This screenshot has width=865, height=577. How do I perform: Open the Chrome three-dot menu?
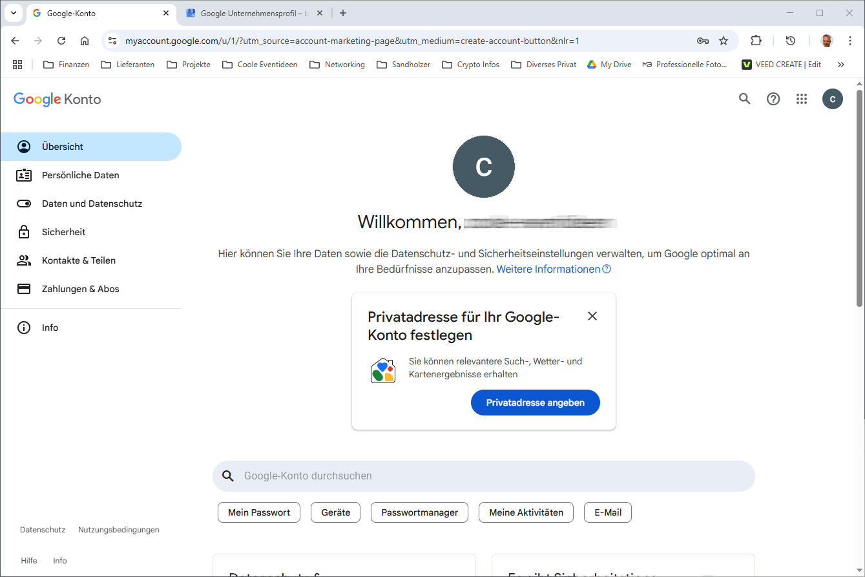click(850, 41)
